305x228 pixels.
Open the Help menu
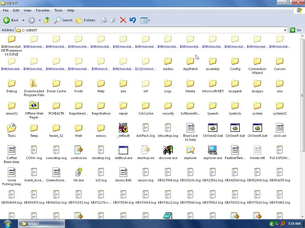(71, 10)
